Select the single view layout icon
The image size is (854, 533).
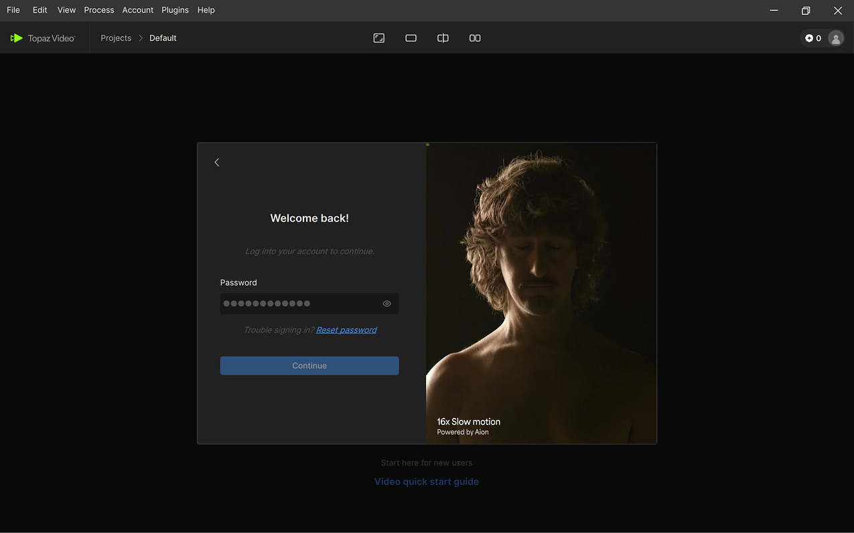[411, 38]
